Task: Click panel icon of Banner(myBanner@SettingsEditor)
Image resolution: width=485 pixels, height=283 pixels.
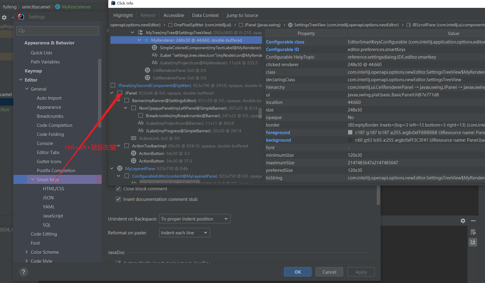Action: tap(127, 101)
